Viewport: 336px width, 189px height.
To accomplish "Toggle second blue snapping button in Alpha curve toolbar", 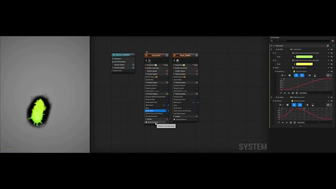I will pyautogui.click(x=302, y=76).
